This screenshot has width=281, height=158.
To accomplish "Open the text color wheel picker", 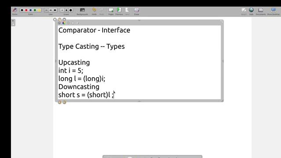I will 64,23.
